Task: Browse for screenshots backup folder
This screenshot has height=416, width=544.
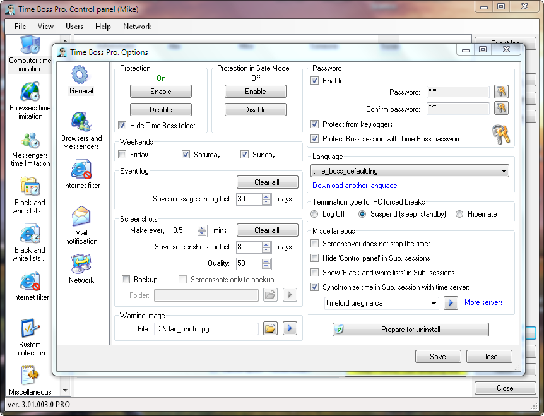Action: [270, 295]
